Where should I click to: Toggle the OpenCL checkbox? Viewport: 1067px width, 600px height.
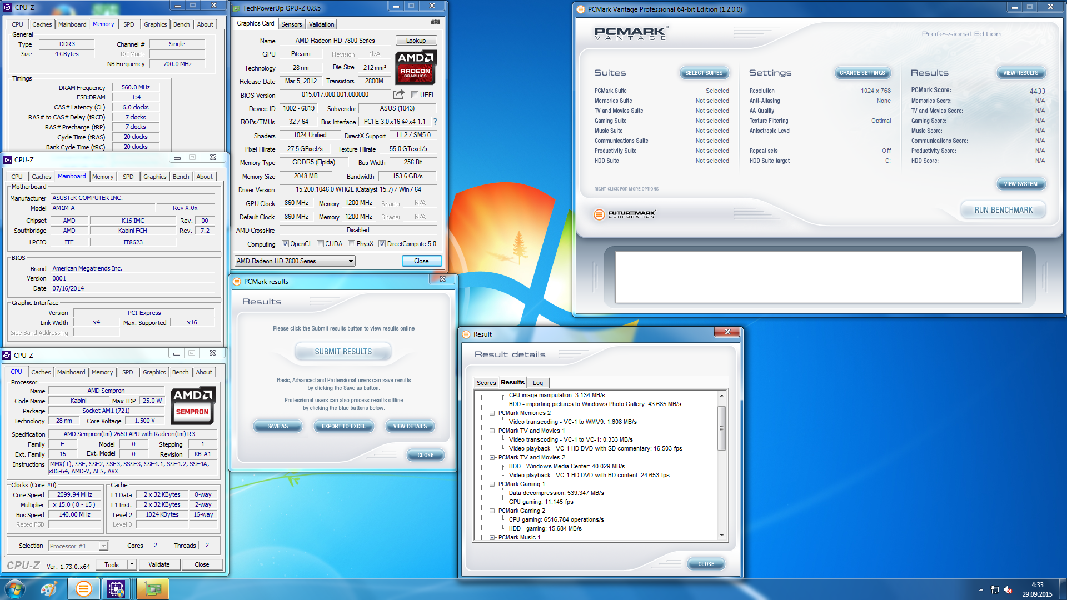pyautogui.click(x=285, y=244)
